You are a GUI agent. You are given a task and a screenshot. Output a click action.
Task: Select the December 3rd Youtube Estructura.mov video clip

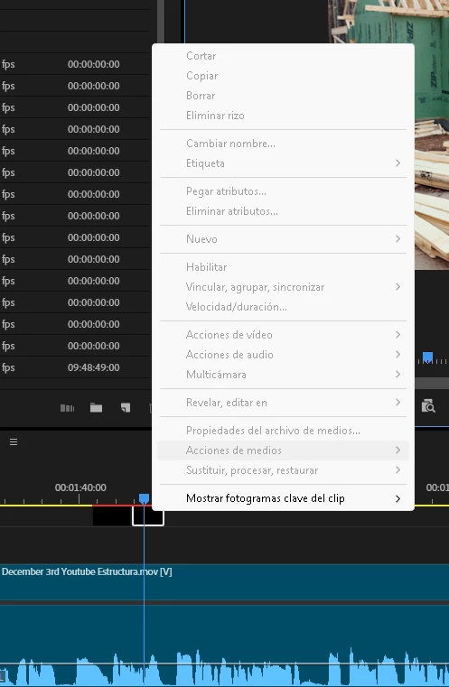tap(224, 582)
